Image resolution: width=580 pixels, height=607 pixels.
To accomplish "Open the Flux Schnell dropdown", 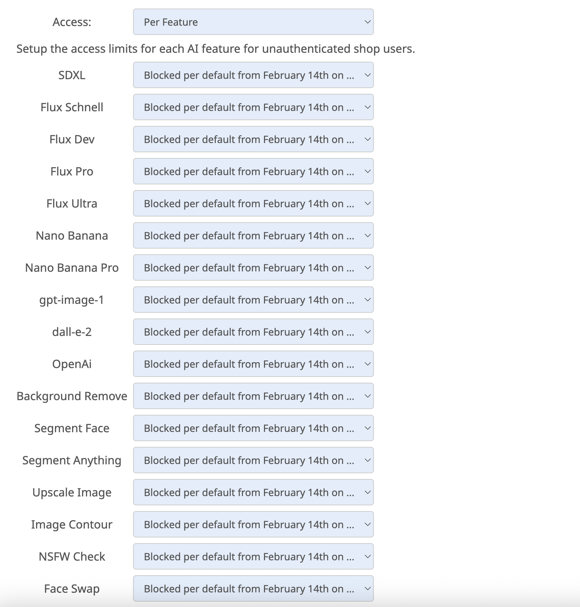I will click(x=253, y=107).
